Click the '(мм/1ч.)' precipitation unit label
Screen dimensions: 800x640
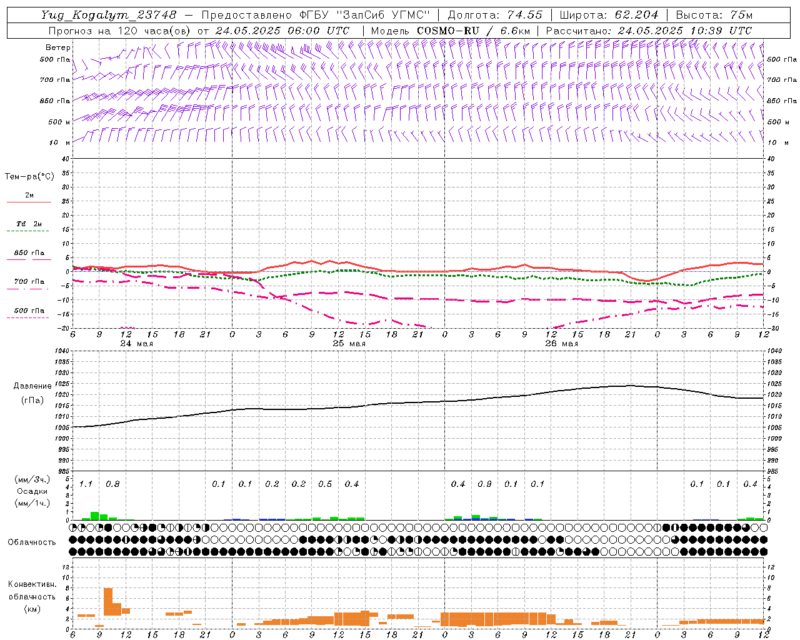click(32, 503)
